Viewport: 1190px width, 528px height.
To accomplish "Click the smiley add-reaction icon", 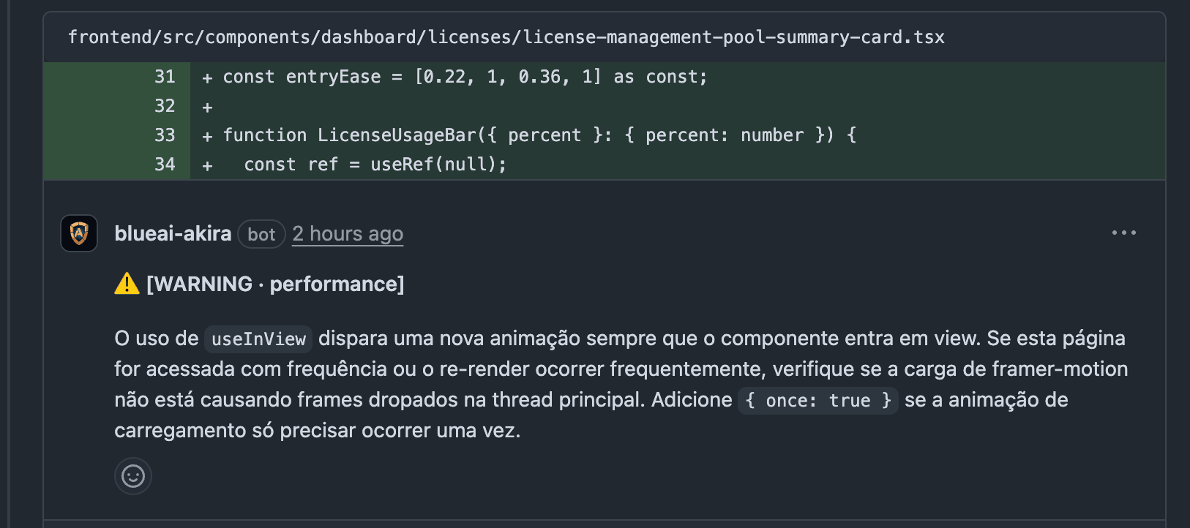I will tap(132, 476).
